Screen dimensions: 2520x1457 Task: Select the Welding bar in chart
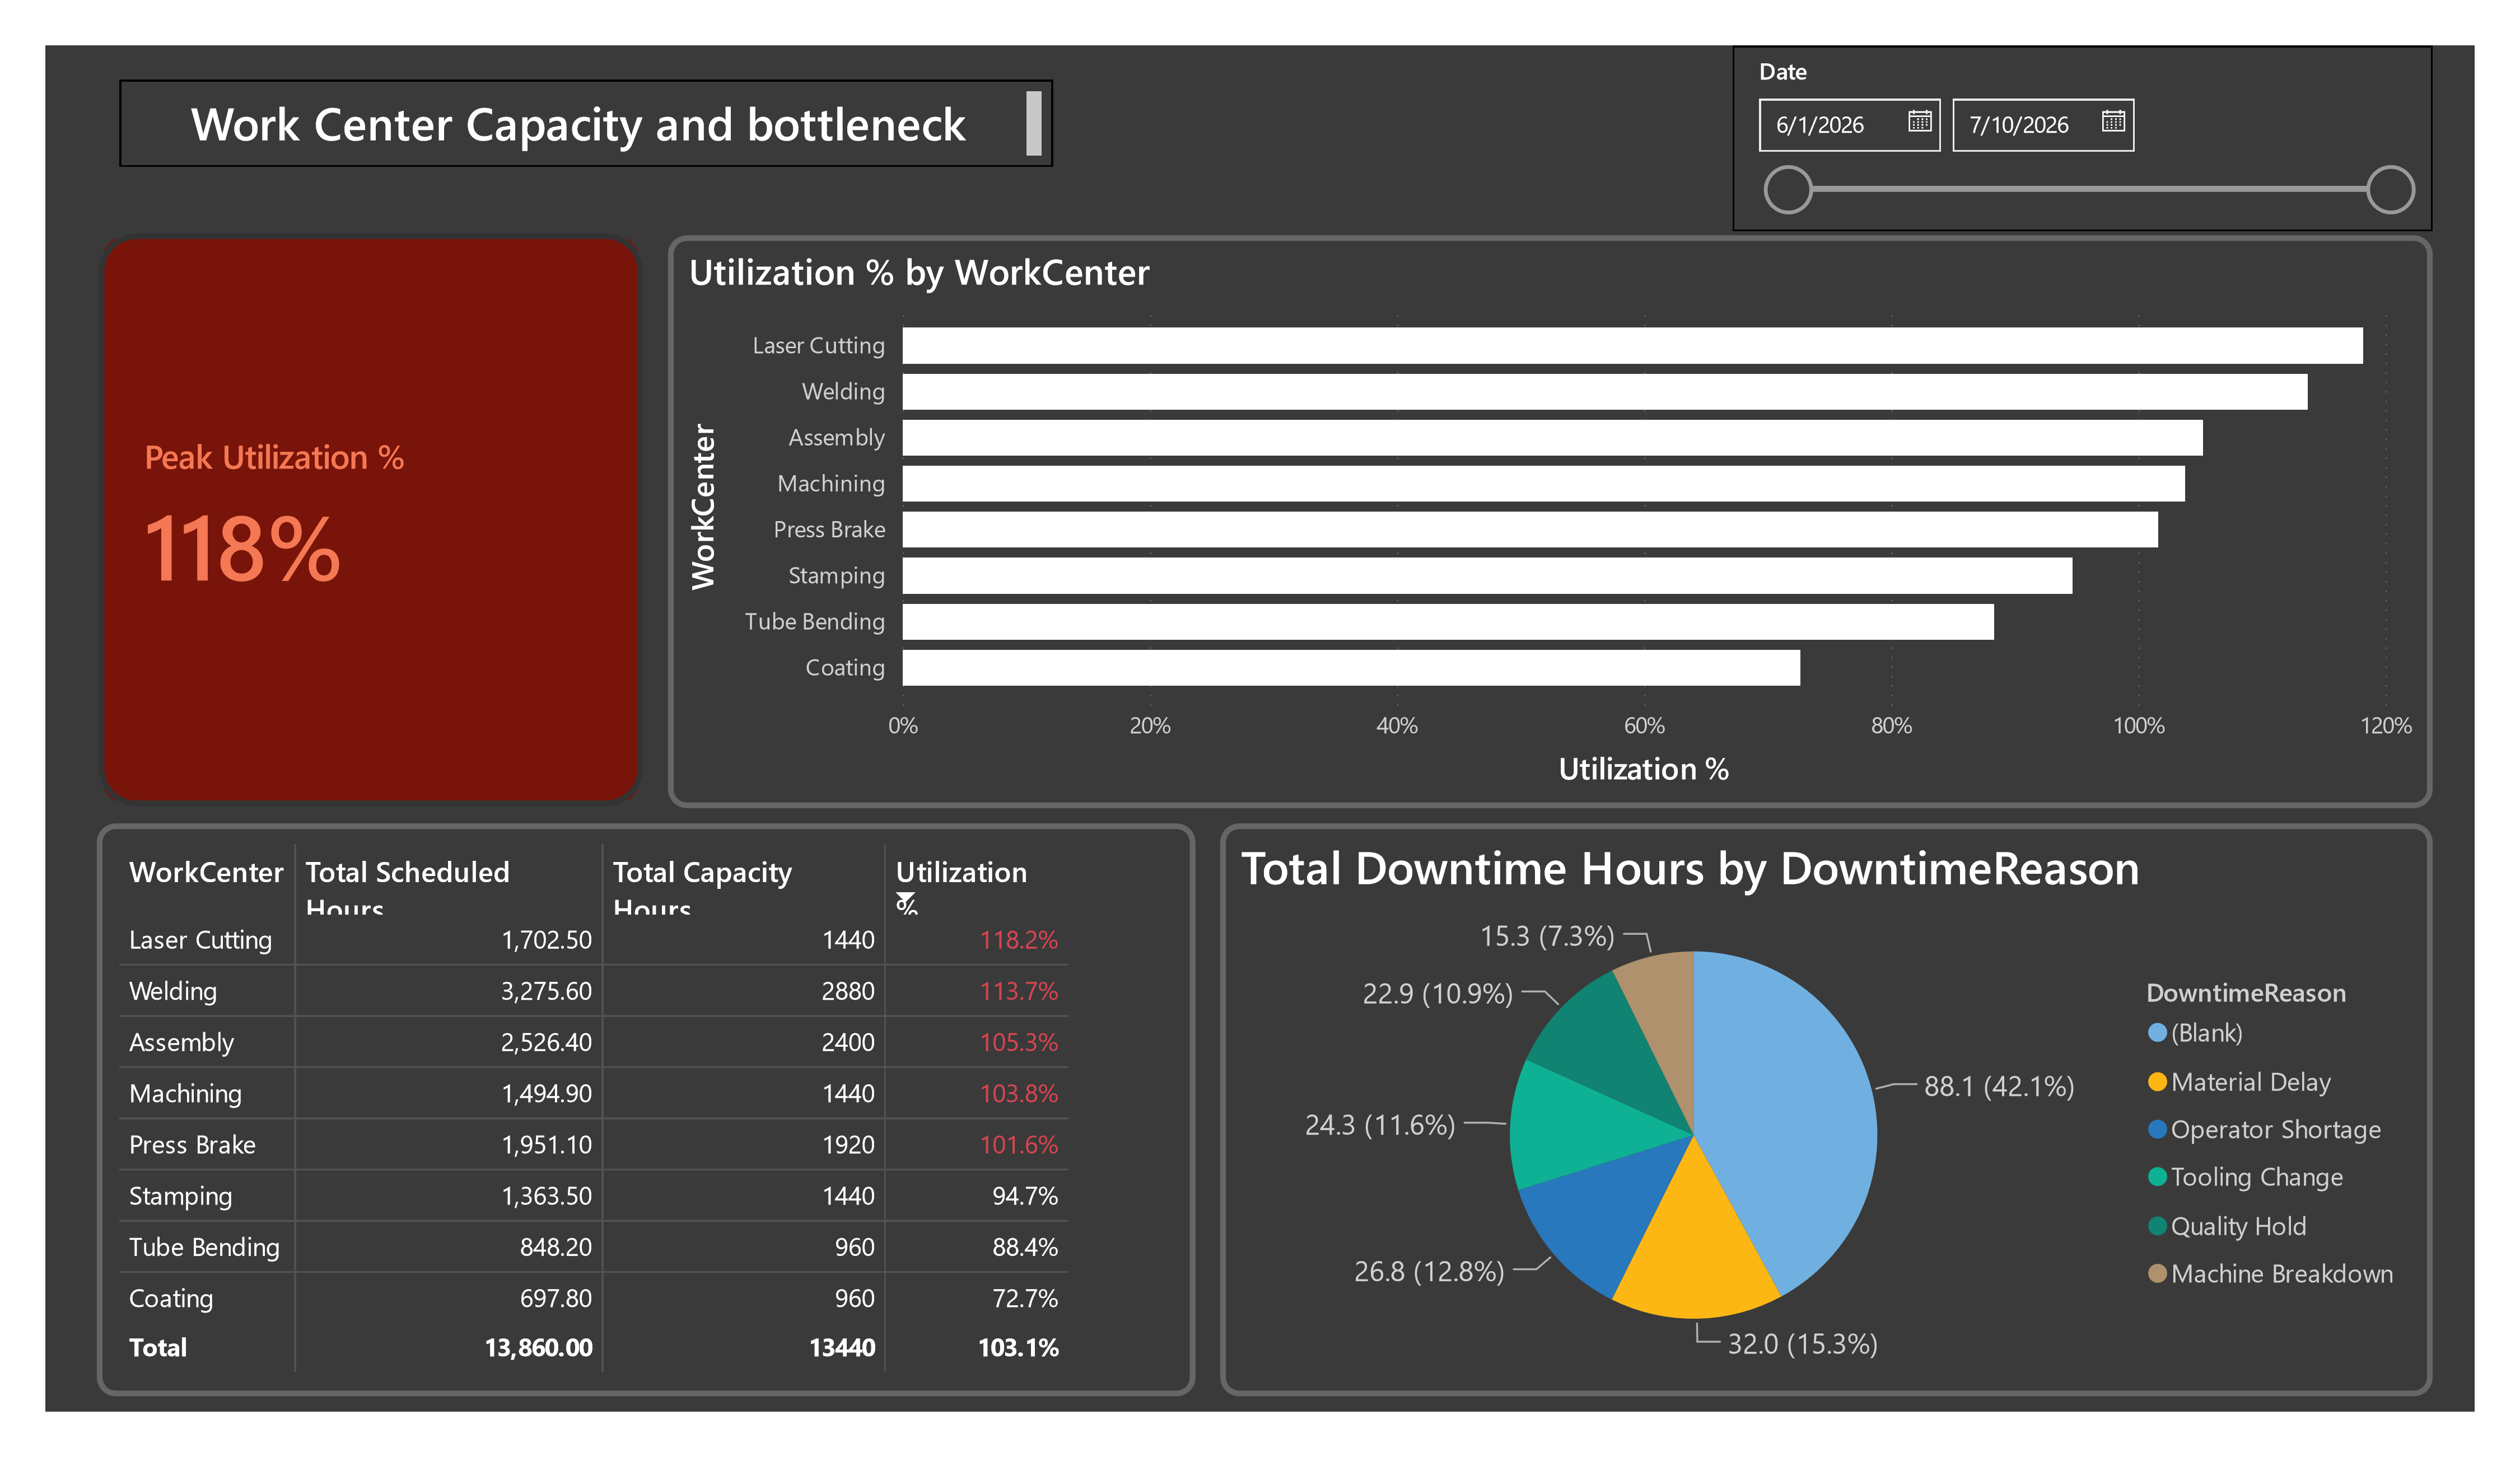[x=1604, y=392]
